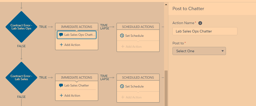Click the Action Name text field
The width and height of the screenshot is (256, 106).
(205, 31)
